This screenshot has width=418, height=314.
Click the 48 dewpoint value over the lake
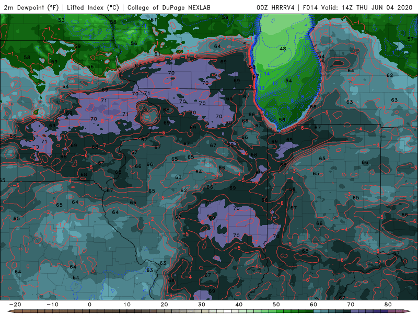click(x=283, y=49)
